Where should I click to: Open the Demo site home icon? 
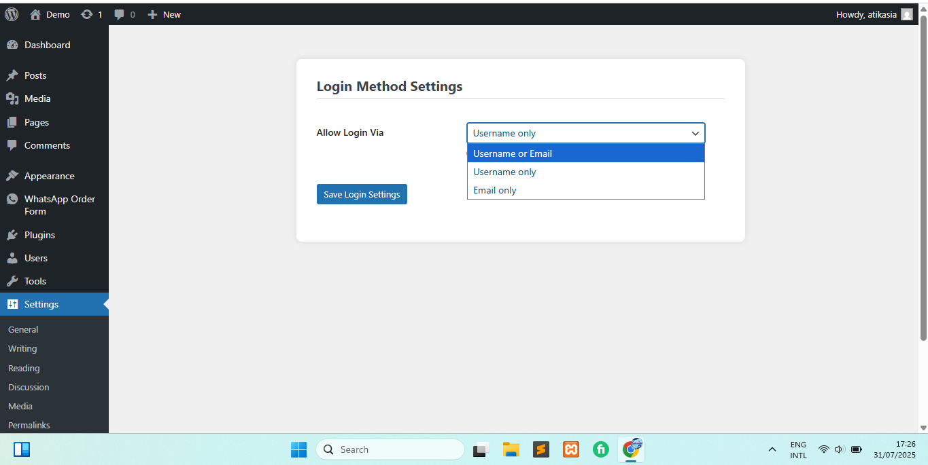click(x=35, y=14)
